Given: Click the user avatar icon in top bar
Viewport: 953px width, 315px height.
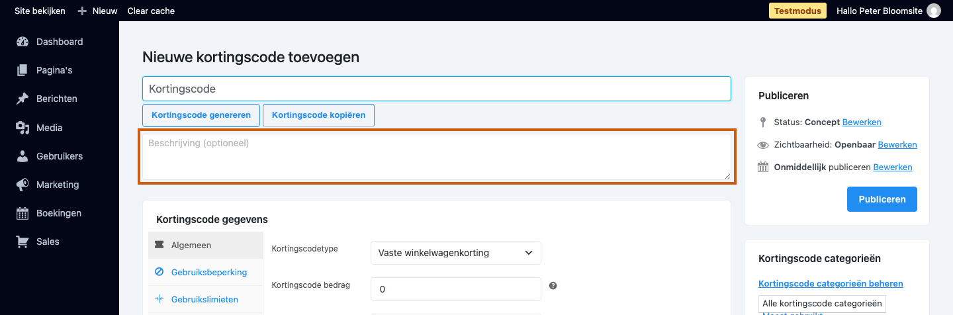Looking at the screenshot, I should point(934,11).
